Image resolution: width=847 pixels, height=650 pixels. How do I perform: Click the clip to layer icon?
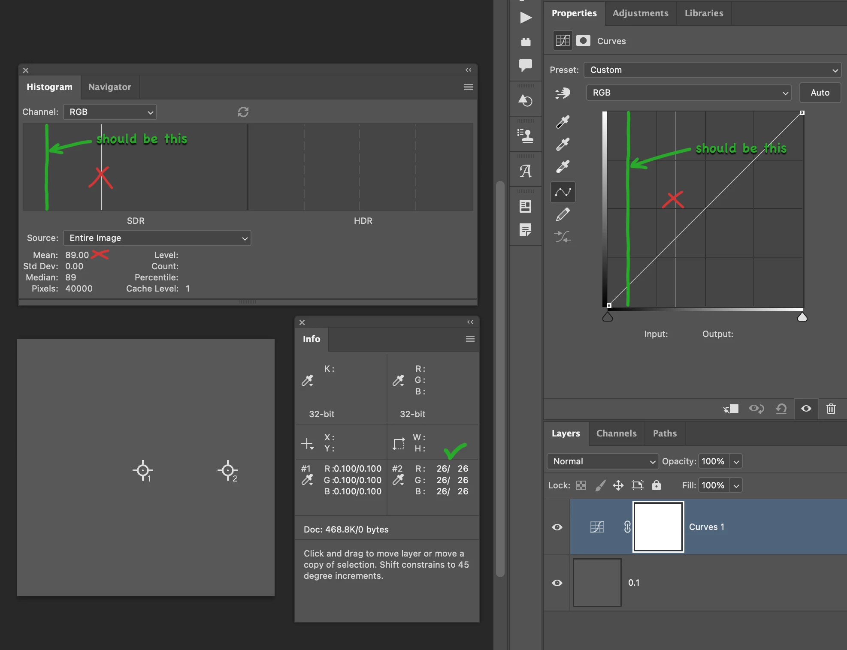tap(731, 409)
